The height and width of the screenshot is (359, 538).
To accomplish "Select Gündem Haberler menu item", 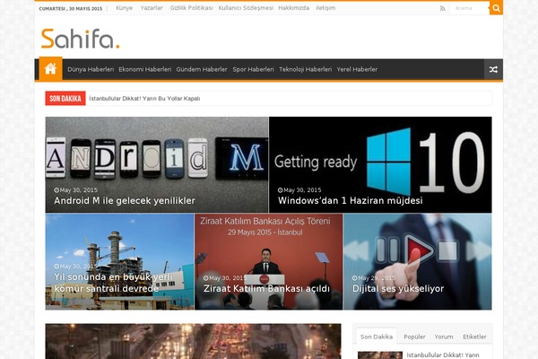I will [x=202, y=69].
